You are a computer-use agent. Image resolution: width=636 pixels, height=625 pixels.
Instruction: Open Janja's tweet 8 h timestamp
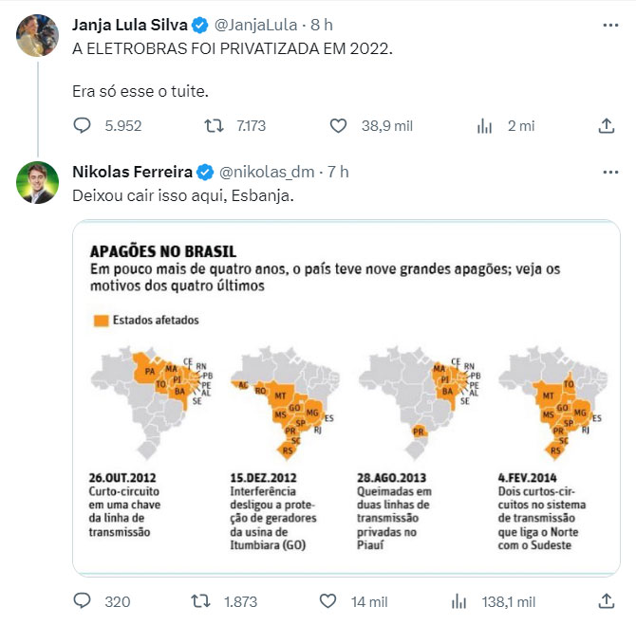[x=322, y=23]
